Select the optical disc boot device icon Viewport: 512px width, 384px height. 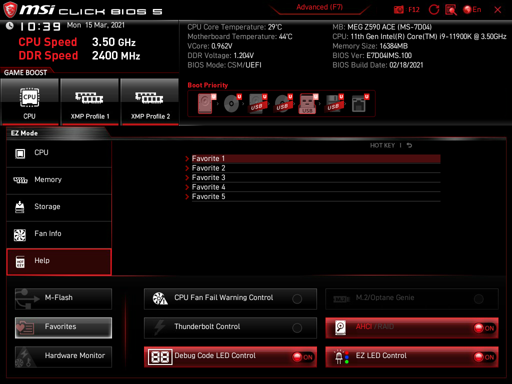(232, 103)
